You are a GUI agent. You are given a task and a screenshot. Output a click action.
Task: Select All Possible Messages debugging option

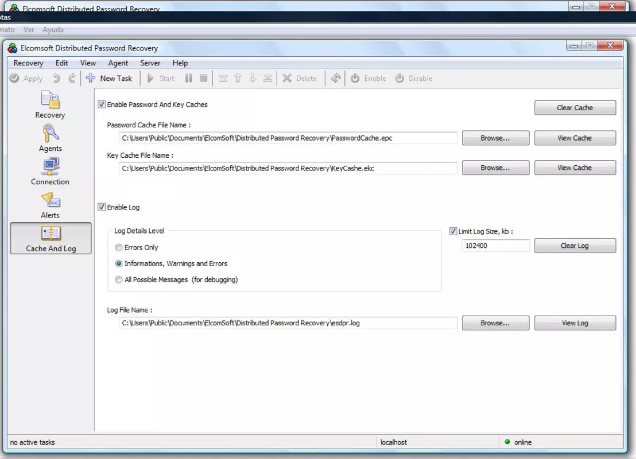tap(118, 279)
